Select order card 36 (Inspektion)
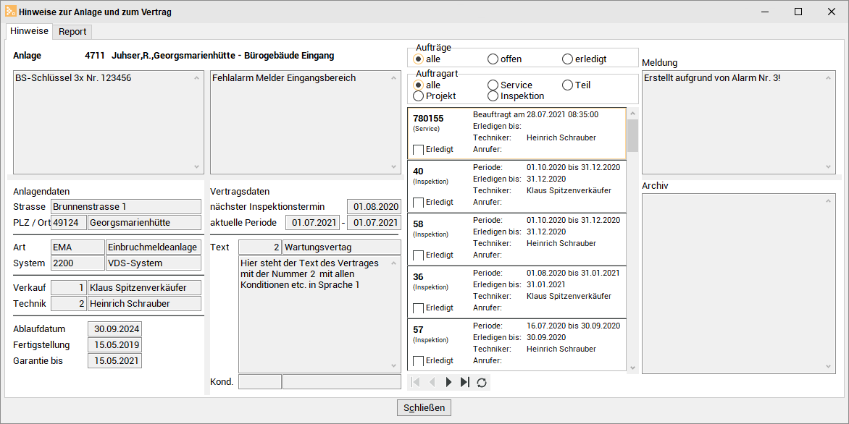849x424 pixels. 516,292
